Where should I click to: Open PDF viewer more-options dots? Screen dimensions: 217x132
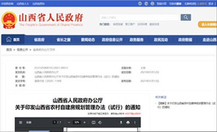pos(135,122)
